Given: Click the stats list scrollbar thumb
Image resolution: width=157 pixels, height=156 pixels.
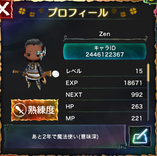Looking at the screenshot, I should point(148,73).
